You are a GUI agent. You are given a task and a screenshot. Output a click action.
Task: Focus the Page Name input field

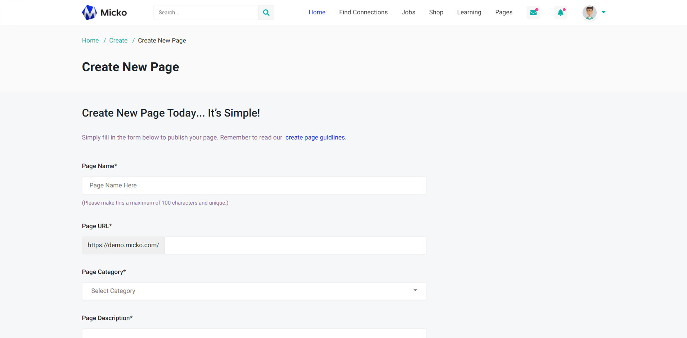pos(254,186)
